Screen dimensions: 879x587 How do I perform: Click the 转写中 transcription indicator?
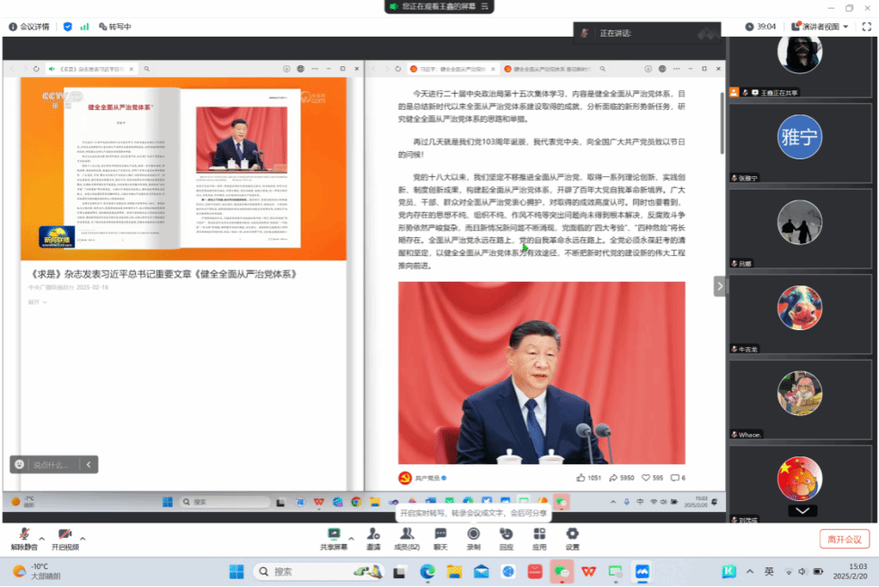(x=115, y=27)
